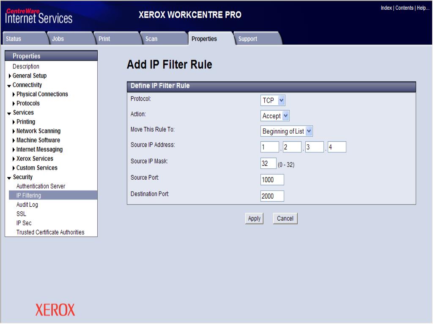Expand Custom Services arrow
The image size is (433, 324).
[14, 168]
